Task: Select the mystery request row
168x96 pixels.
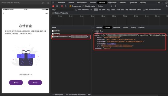Action: 71,34
